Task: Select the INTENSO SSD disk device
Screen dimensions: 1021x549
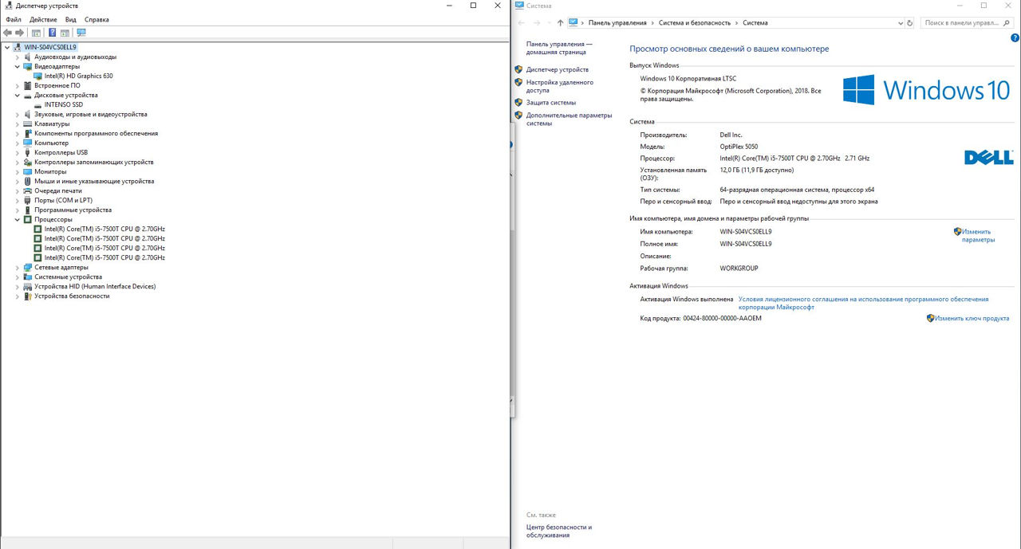Action: (63, 105)
